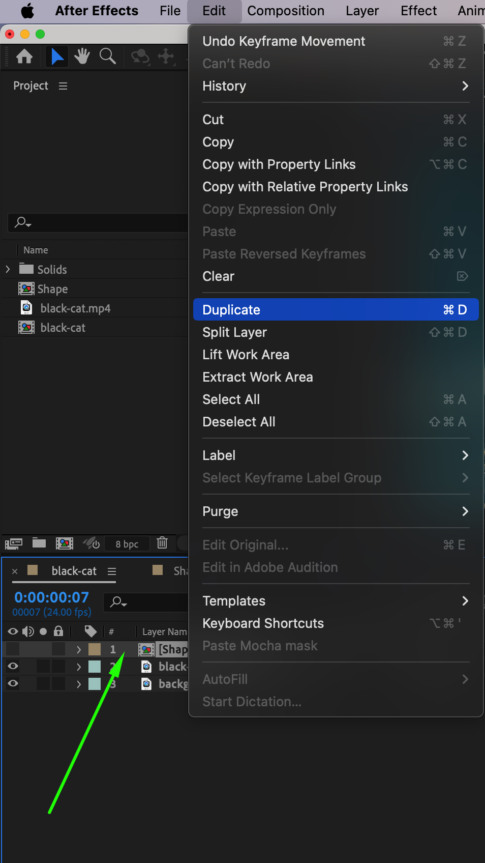Click the Interpret Footage icon

[x=14, y=543]
